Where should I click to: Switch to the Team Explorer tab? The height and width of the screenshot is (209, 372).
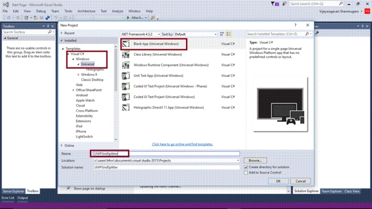[x=332, y=191]
